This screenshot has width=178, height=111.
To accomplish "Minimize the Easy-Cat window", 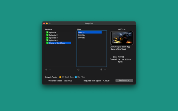I will pos(47,24).
